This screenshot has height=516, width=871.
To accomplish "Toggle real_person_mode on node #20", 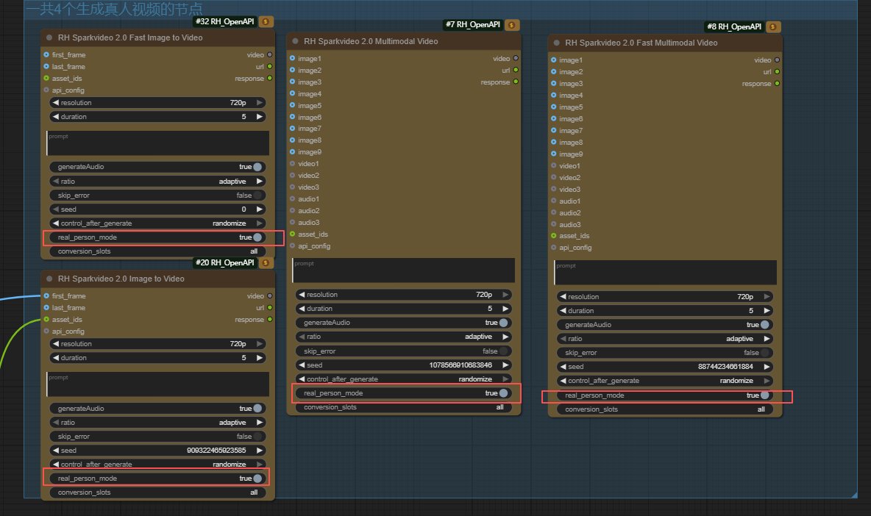I will coord(157,479).
